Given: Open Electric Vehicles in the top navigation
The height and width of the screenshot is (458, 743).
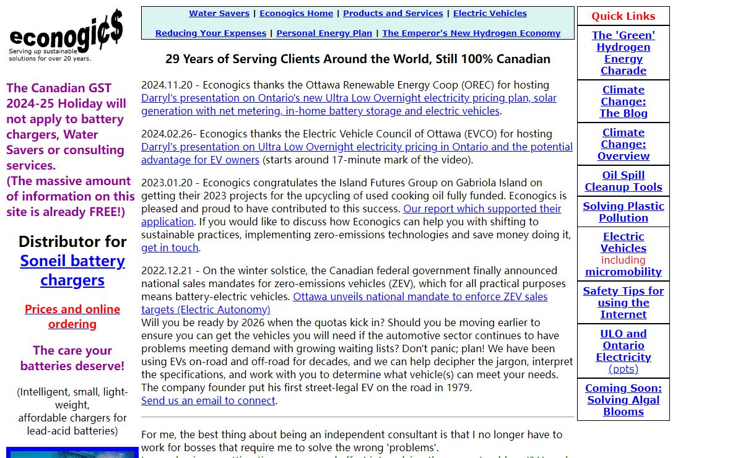Looking at the screenshot, I should (x=490, y=13).
